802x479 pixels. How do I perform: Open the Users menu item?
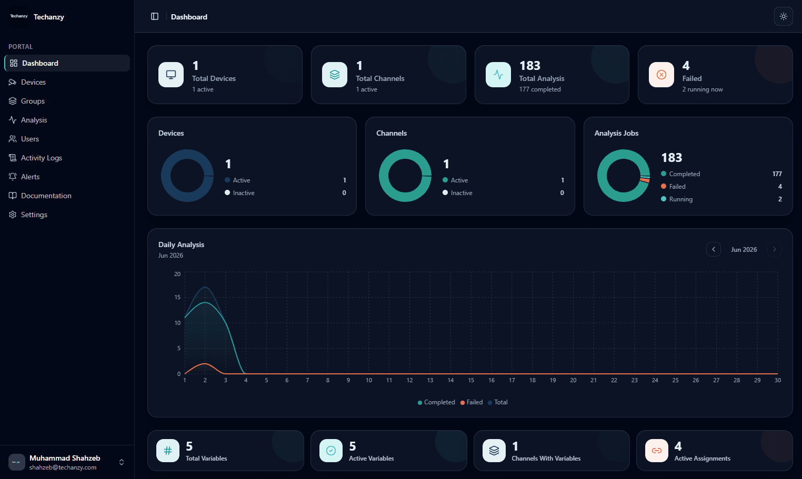[67, 139]
